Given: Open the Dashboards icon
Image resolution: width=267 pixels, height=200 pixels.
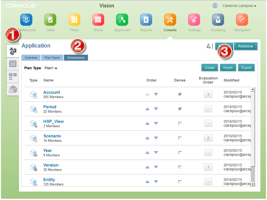Looking at the screenshot, I should pyautogui.click(x=26, y=20).
